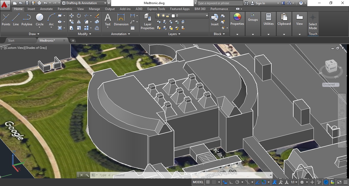Select the Offset tool
The image size is (349, 186).
tap(97, 28)
